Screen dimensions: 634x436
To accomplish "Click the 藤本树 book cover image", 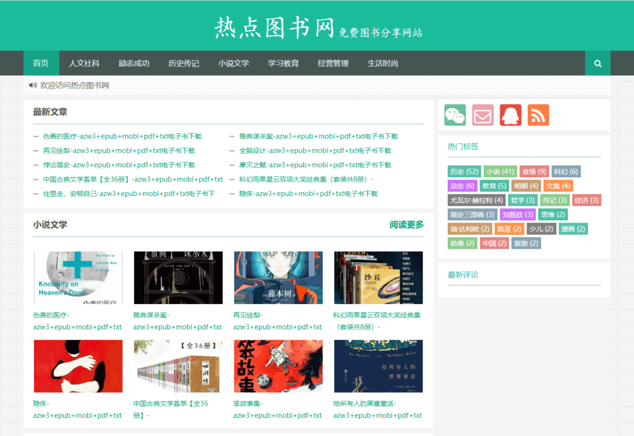I will tap(278, 278).
